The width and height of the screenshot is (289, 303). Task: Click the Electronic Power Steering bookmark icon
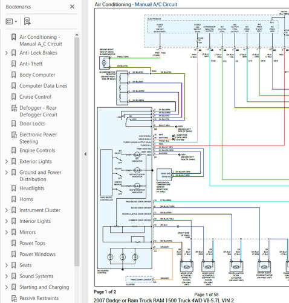(14, 135)
